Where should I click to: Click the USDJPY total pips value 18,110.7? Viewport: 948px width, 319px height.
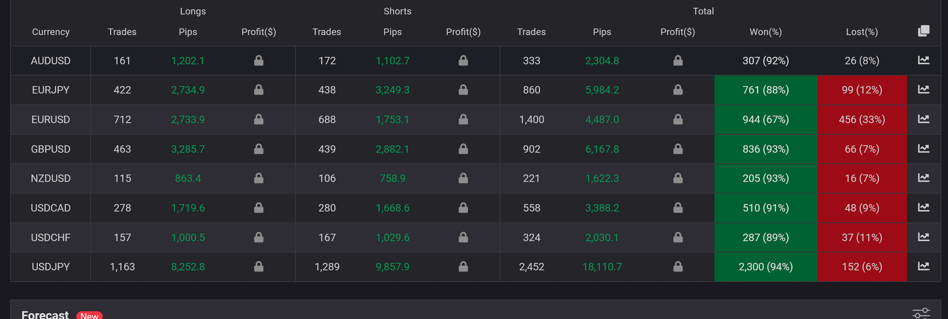602,267
